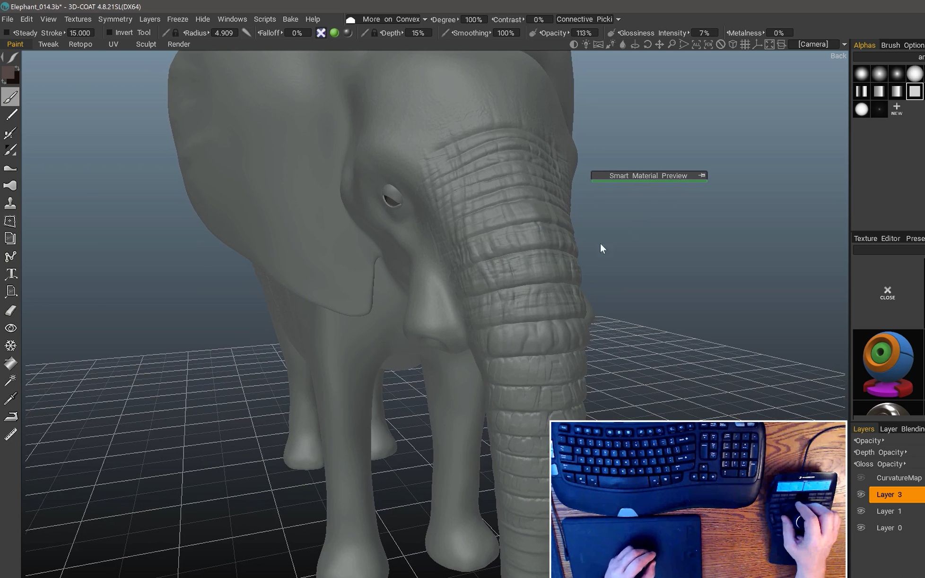Viewport: 925px width, 578px height.
Task: Open the Connective Picking dropdown
Action: 618,19
